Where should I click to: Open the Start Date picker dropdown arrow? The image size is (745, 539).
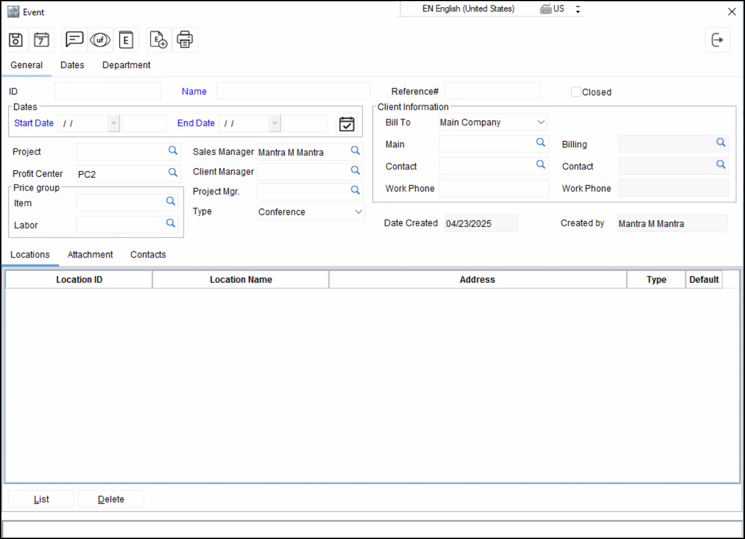coord(114,123)
